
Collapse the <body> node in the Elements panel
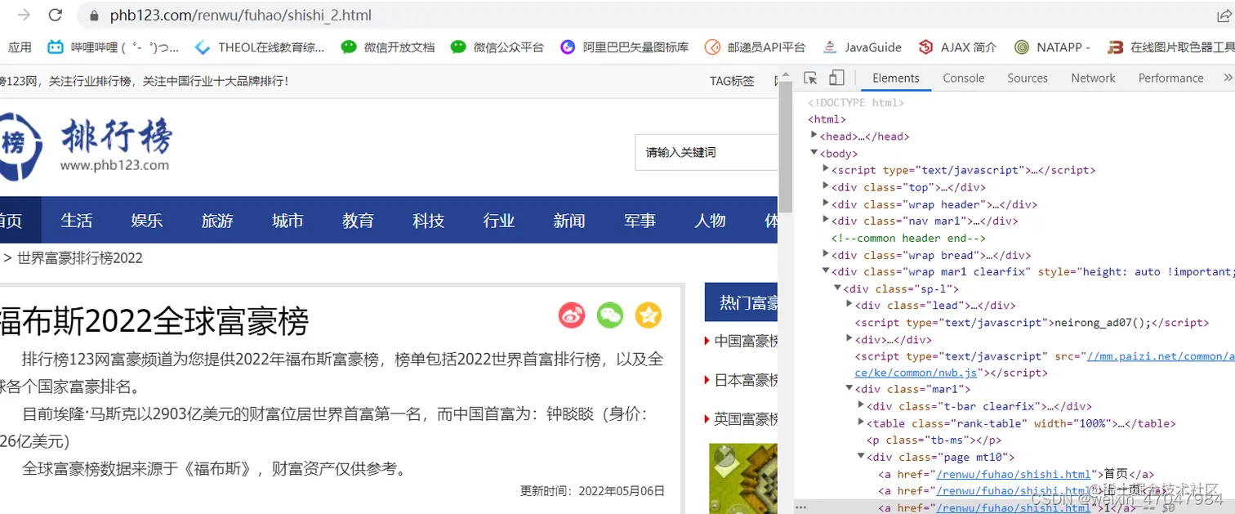pyautogui.click(x=814, y=153)
